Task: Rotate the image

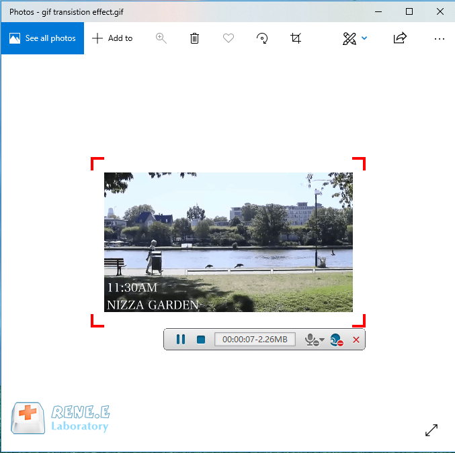Action: click(x=262, y=38)
